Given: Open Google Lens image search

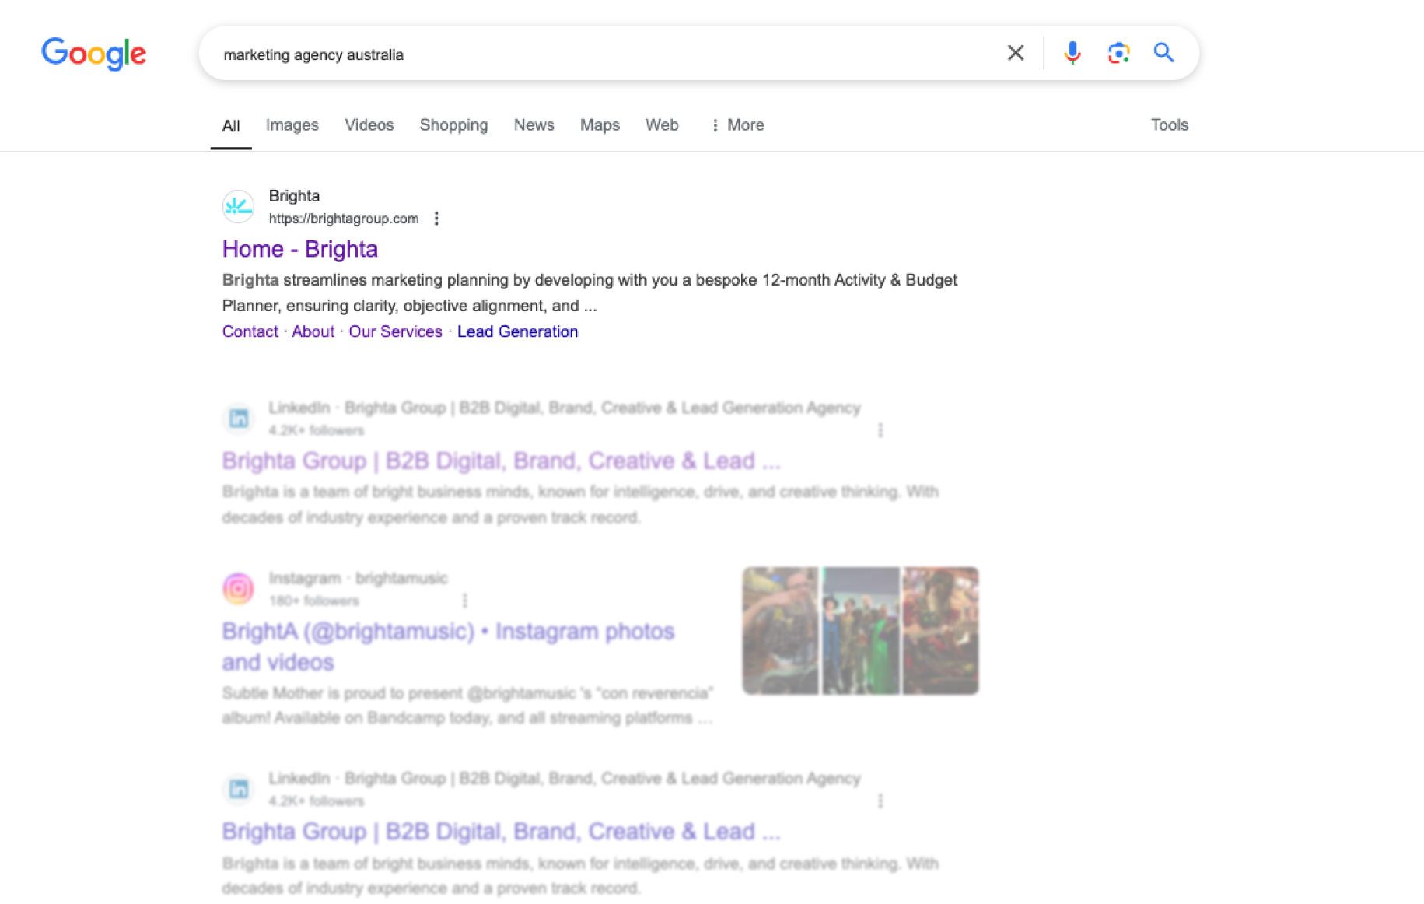Looking at the screenshot, I should (1118, 53).
